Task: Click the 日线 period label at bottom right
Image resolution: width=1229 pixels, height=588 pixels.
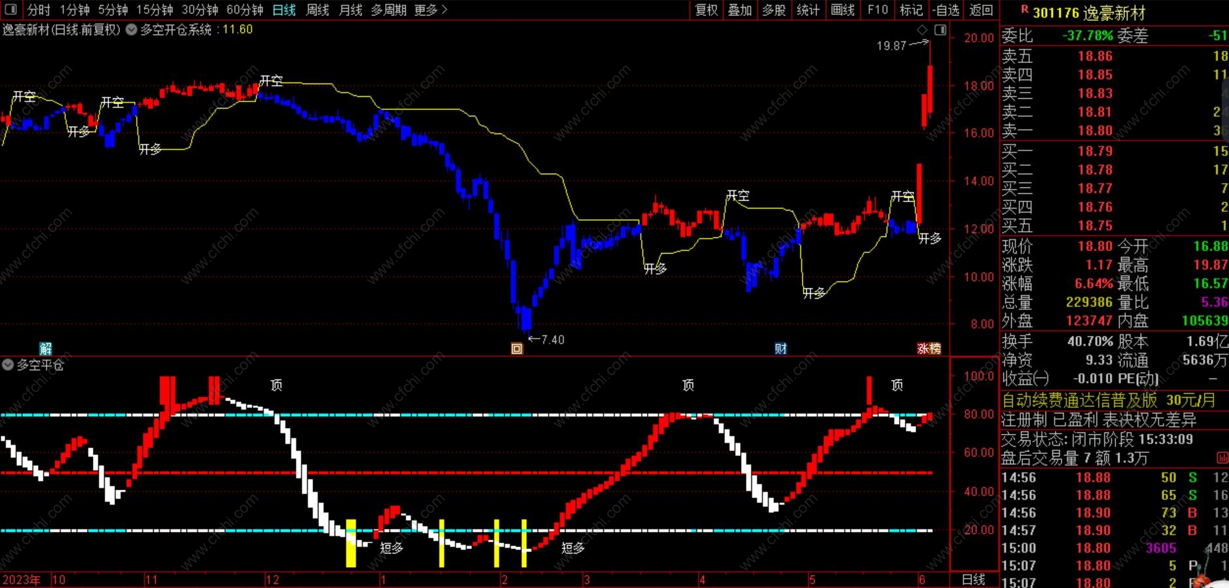Action: click(x=973, y=580)
